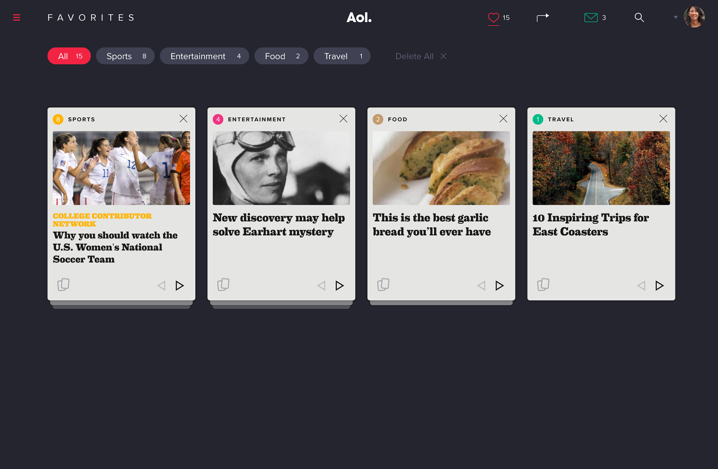Screen dimensions: 718x469
Task: Expand the profile dropdown arrow
Action: pos(675,18)
